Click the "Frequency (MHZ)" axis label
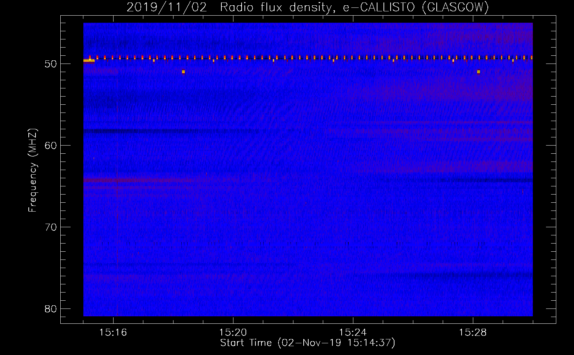The image size is (574, 355). coord(33,170)
